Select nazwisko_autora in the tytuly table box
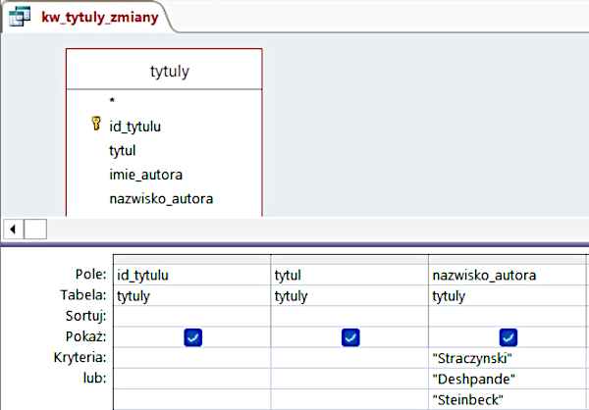The height and width of the screenshot is (410, 589). (x=161, y=199)
